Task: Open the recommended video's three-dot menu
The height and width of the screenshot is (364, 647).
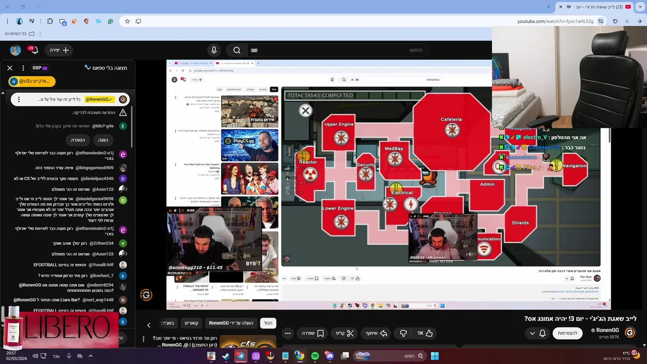Action: click(144, 339)
